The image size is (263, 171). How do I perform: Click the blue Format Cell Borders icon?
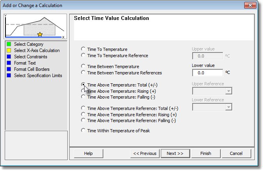tap(9, 69)
